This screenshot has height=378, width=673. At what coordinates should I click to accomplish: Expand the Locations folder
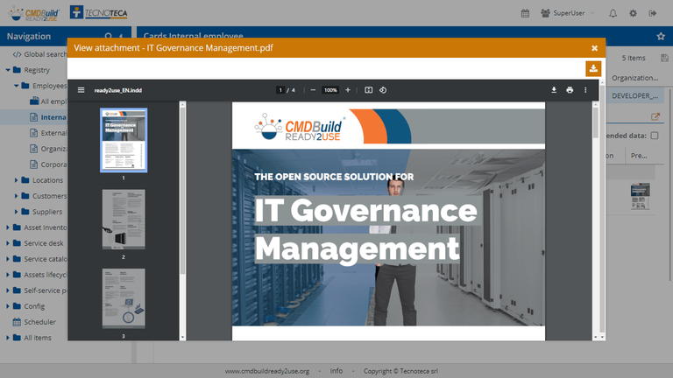(x=17, y=180)
